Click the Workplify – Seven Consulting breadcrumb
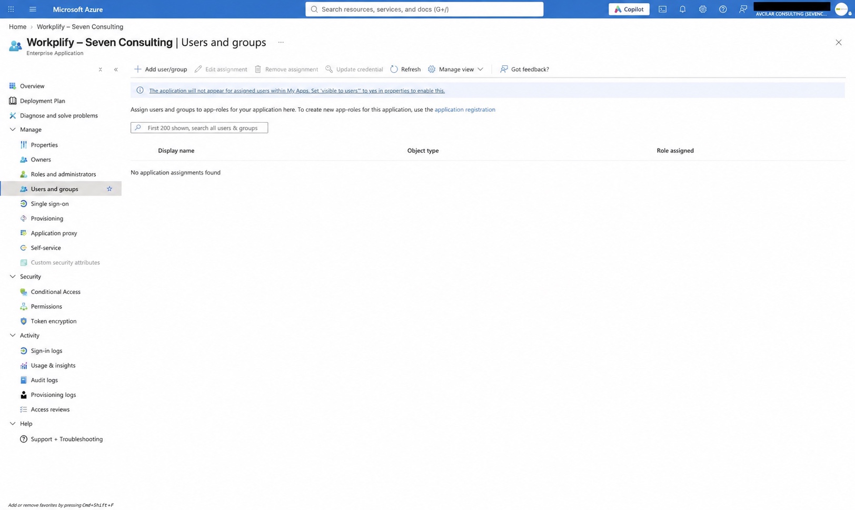The width and height of the screenshot is (855, 510). 80,26
